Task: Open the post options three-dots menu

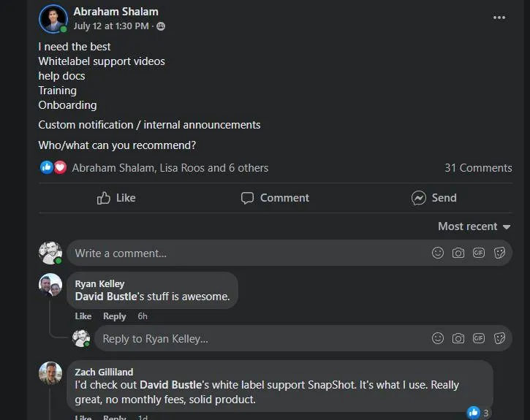Action: click(x=499, y=18)
